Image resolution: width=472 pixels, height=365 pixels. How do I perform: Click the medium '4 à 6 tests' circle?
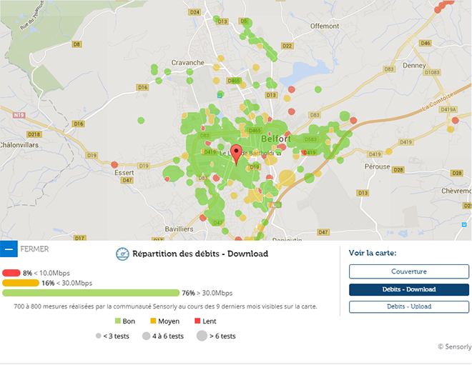pyautogui.click(x=147, y=336)
